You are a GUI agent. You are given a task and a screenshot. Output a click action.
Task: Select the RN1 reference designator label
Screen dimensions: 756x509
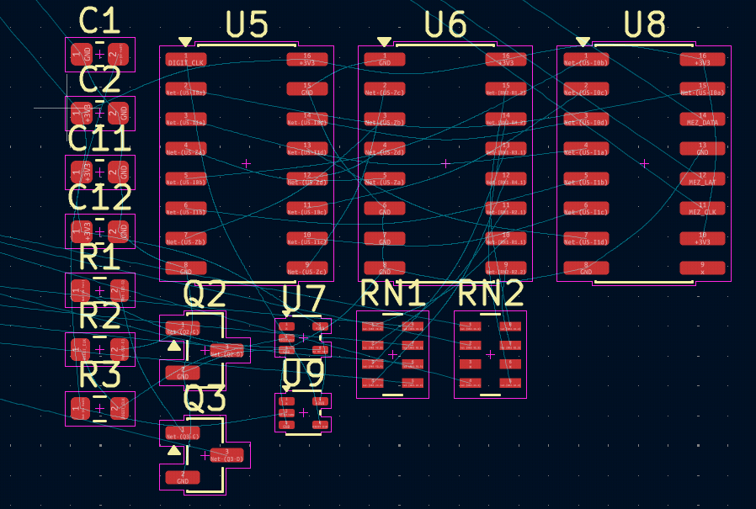(393, 294)
